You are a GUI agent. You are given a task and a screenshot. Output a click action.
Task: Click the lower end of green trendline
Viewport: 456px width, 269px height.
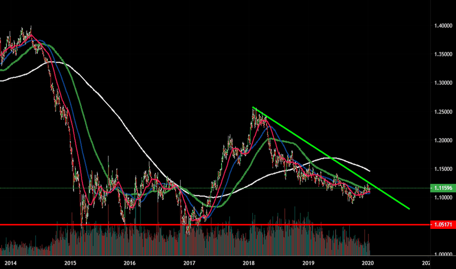click(409, 208)
